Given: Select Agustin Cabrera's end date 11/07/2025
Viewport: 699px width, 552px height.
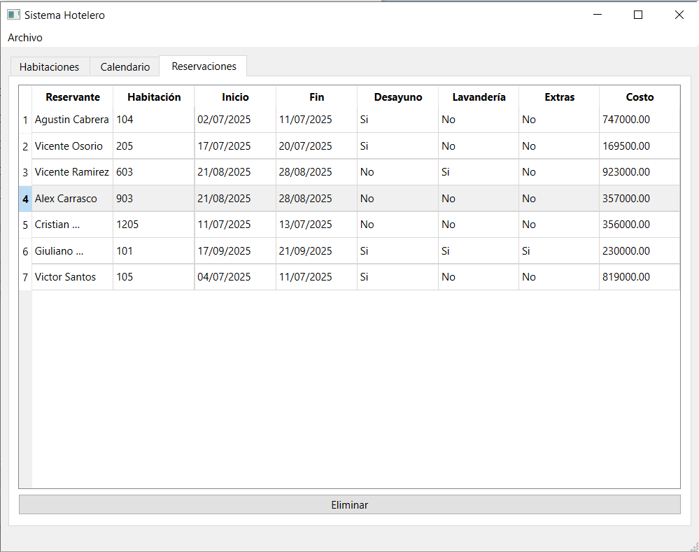Looking at the screenshot, I should pos(316,120).
